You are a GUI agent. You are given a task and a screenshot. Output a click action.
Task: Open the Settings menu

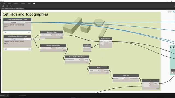[x=23, y=4]
